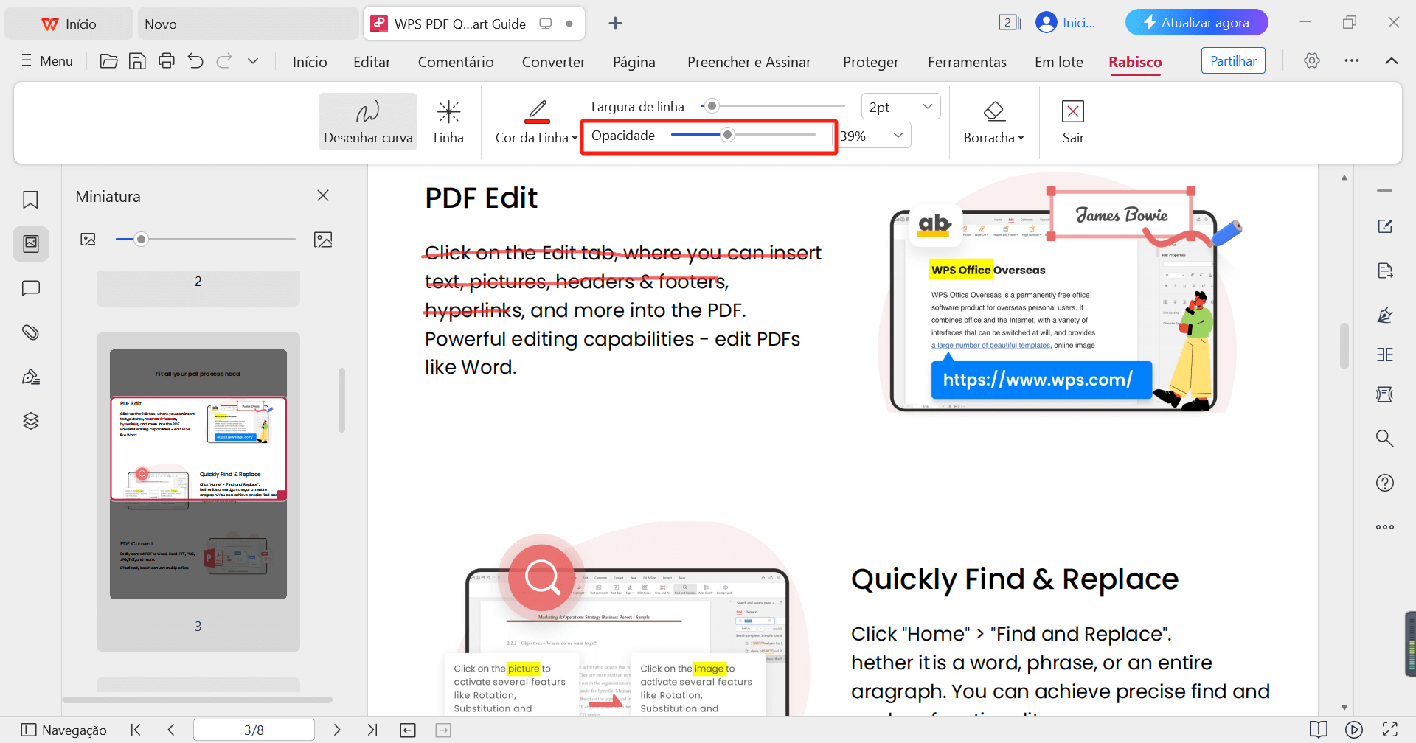Click the Partilhar button
The height and width of the screenshot is (743, 1416).
pos(1233,60)
